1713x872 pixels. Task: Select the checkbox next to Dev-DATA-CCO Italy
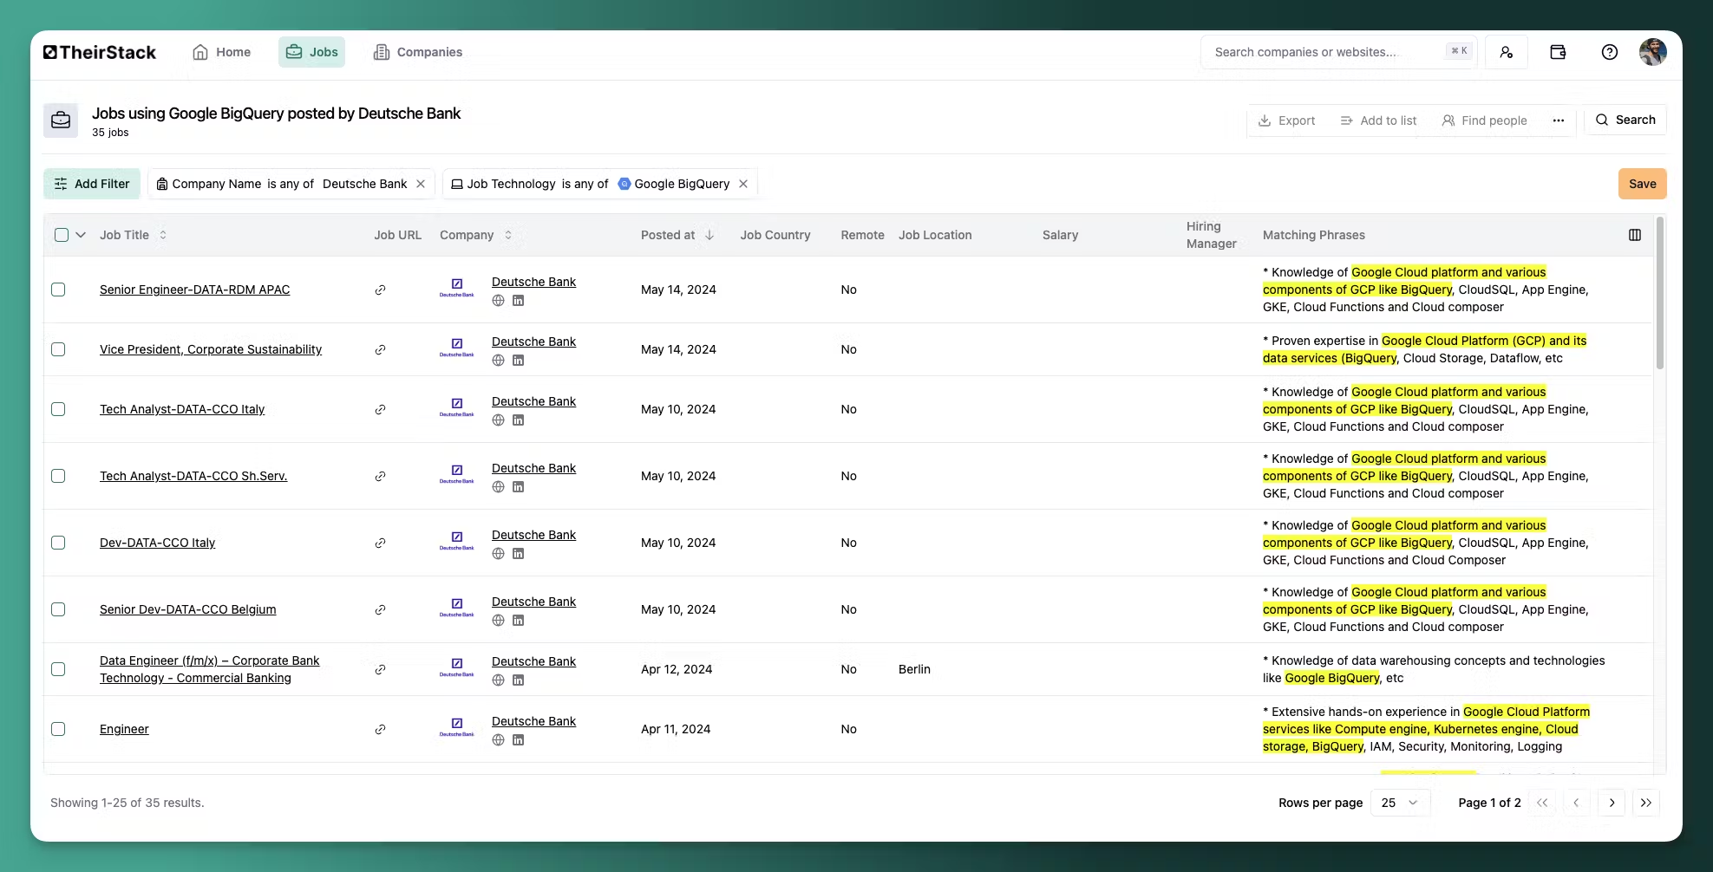pos(58,543)
